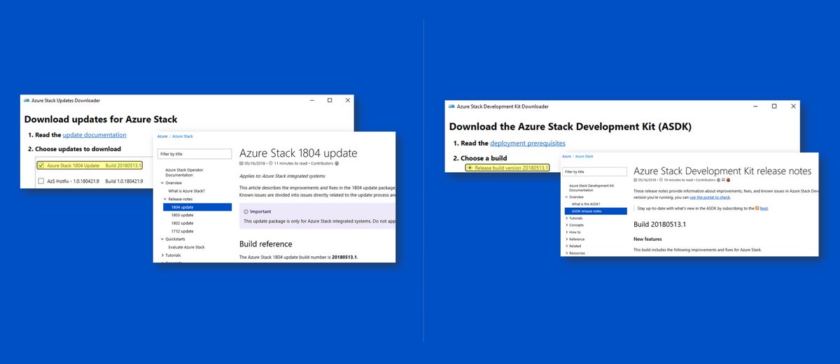
Task: Click 'Azure Stack Development Kit release notes' title
Action: pos(722,171)
